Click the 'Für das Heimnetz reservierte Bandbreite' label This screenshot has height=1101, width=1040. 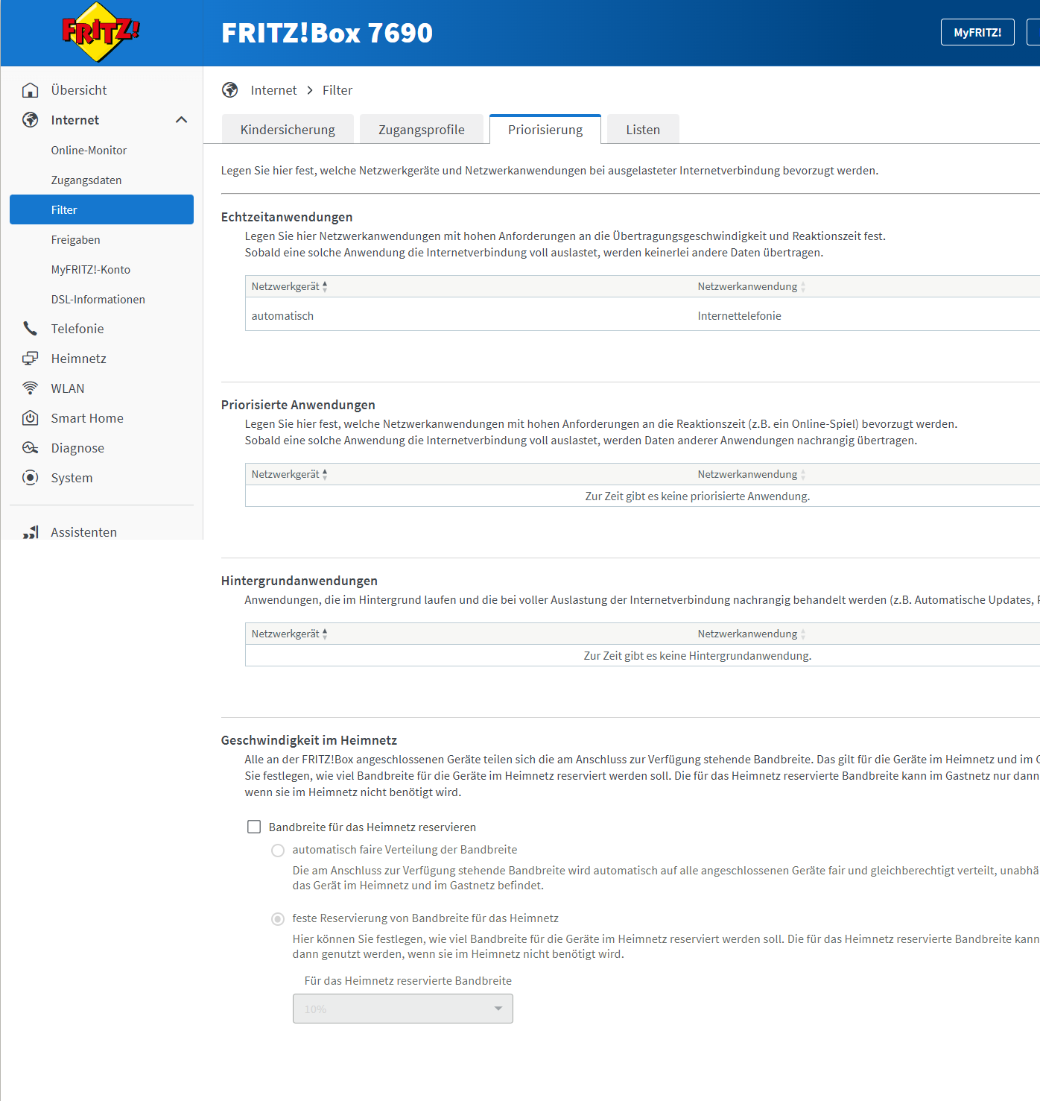point(408,981)
